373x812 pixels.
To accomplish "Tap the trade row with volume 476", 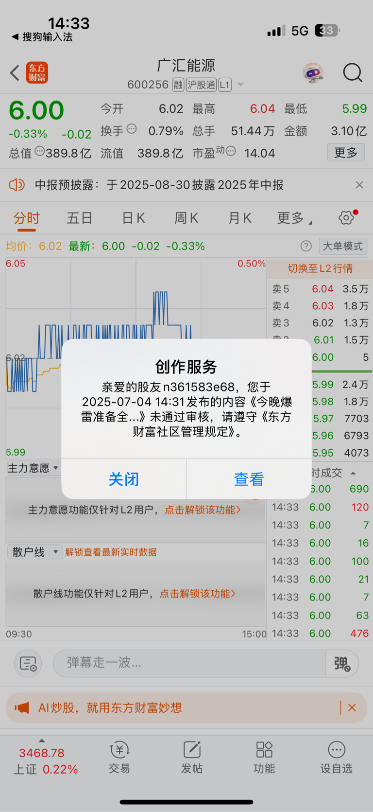I will point(320,633).
